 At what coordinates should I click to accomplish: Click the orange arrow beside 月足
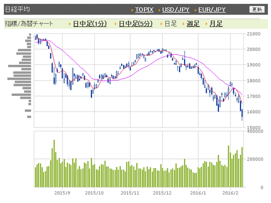click(207, 24)
